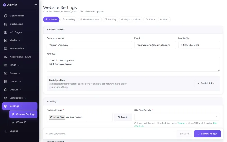Screen dimensions: 227x142
Task: Expand the Languages submenu chevron
Action: [25, 98]
